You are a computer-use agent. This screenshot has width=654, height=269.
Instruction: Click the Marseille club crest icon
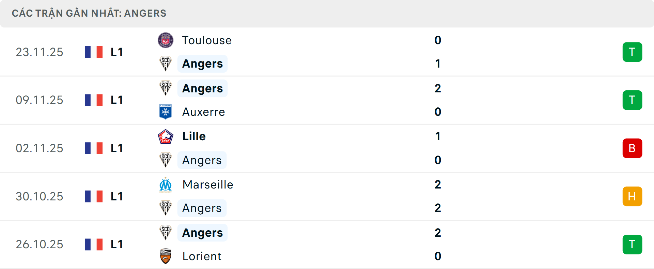(x=166, y=185)
